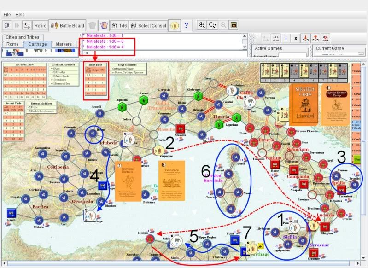
Task: Open the Battle Board window
Action: pos(67,26)
